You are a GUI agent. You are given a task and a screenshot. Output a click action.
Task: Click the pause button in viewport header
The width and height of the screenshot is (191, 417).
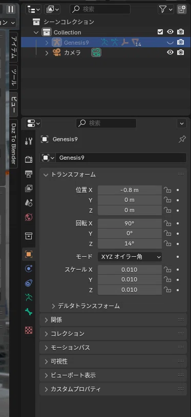11,9
